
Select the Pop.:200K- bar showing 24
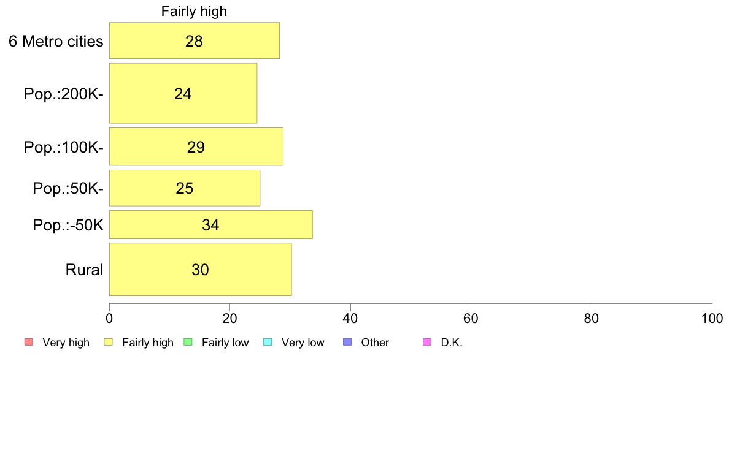pos(183,93)
